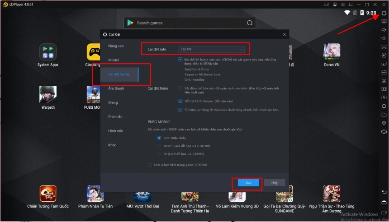
Task: Enable HDR checkbox
Action: pos(150,165)
